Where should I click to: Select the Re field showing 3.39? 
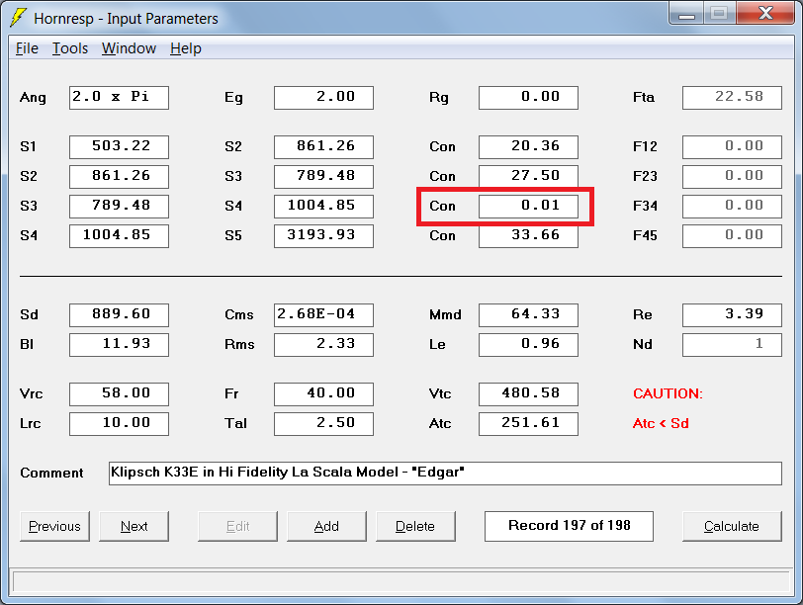[x=733, y=314]
